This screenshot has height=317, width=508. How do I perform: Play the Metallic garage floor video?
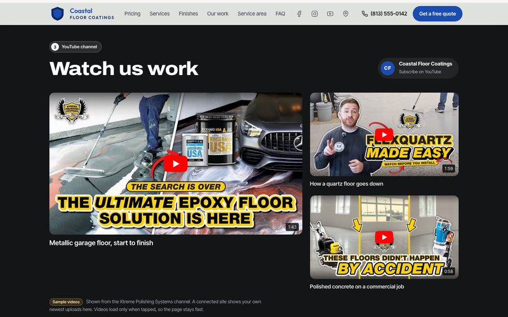coord(176,164)
